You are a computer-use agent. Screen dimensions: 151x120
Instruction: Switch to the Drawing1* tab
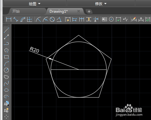59,11
